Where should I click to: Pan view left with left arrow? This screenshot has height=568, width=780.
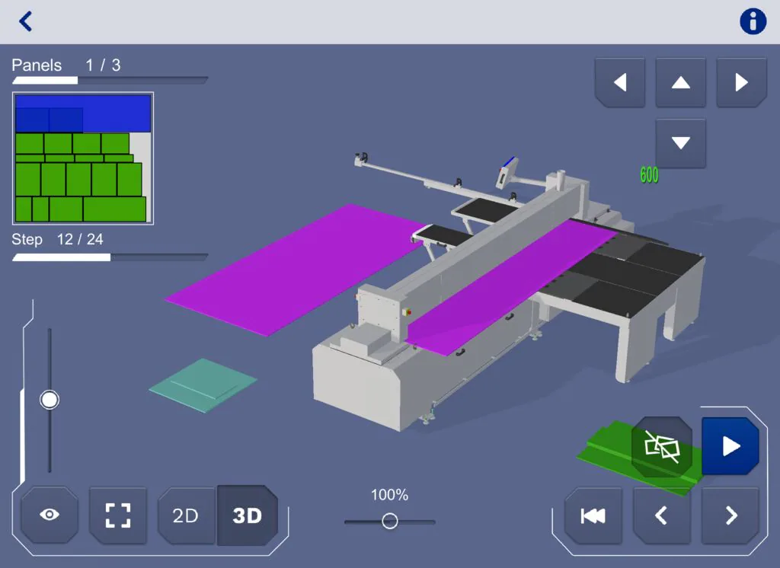pos(619,82)
